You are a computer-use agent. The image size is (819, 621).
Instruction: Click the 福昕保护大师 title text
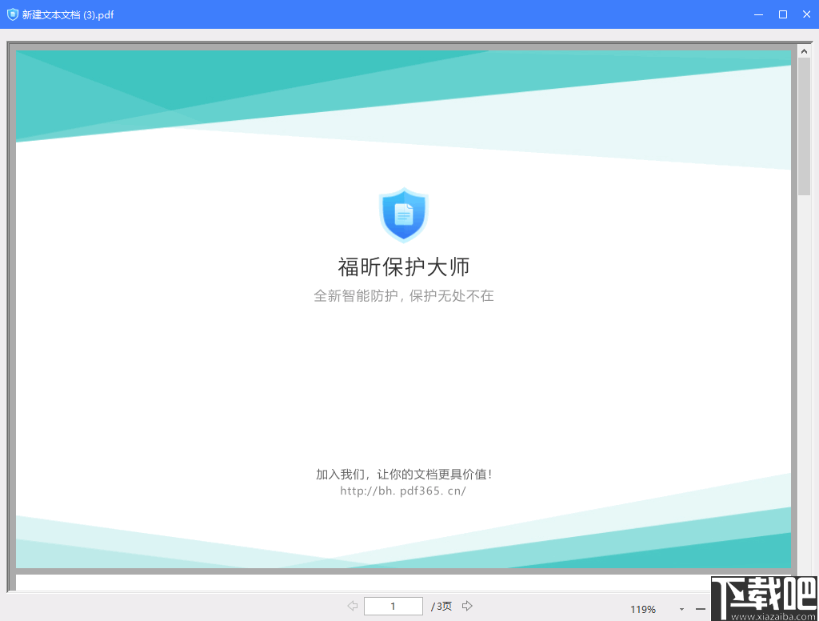404,267
